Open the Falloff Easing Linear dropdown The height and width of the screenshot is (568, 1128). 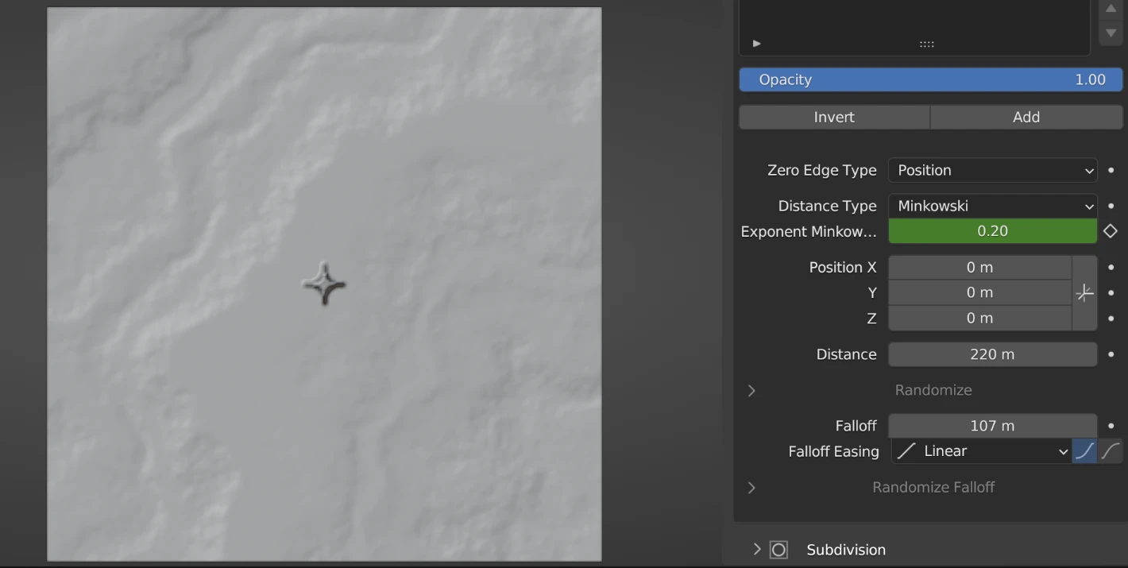981,451
